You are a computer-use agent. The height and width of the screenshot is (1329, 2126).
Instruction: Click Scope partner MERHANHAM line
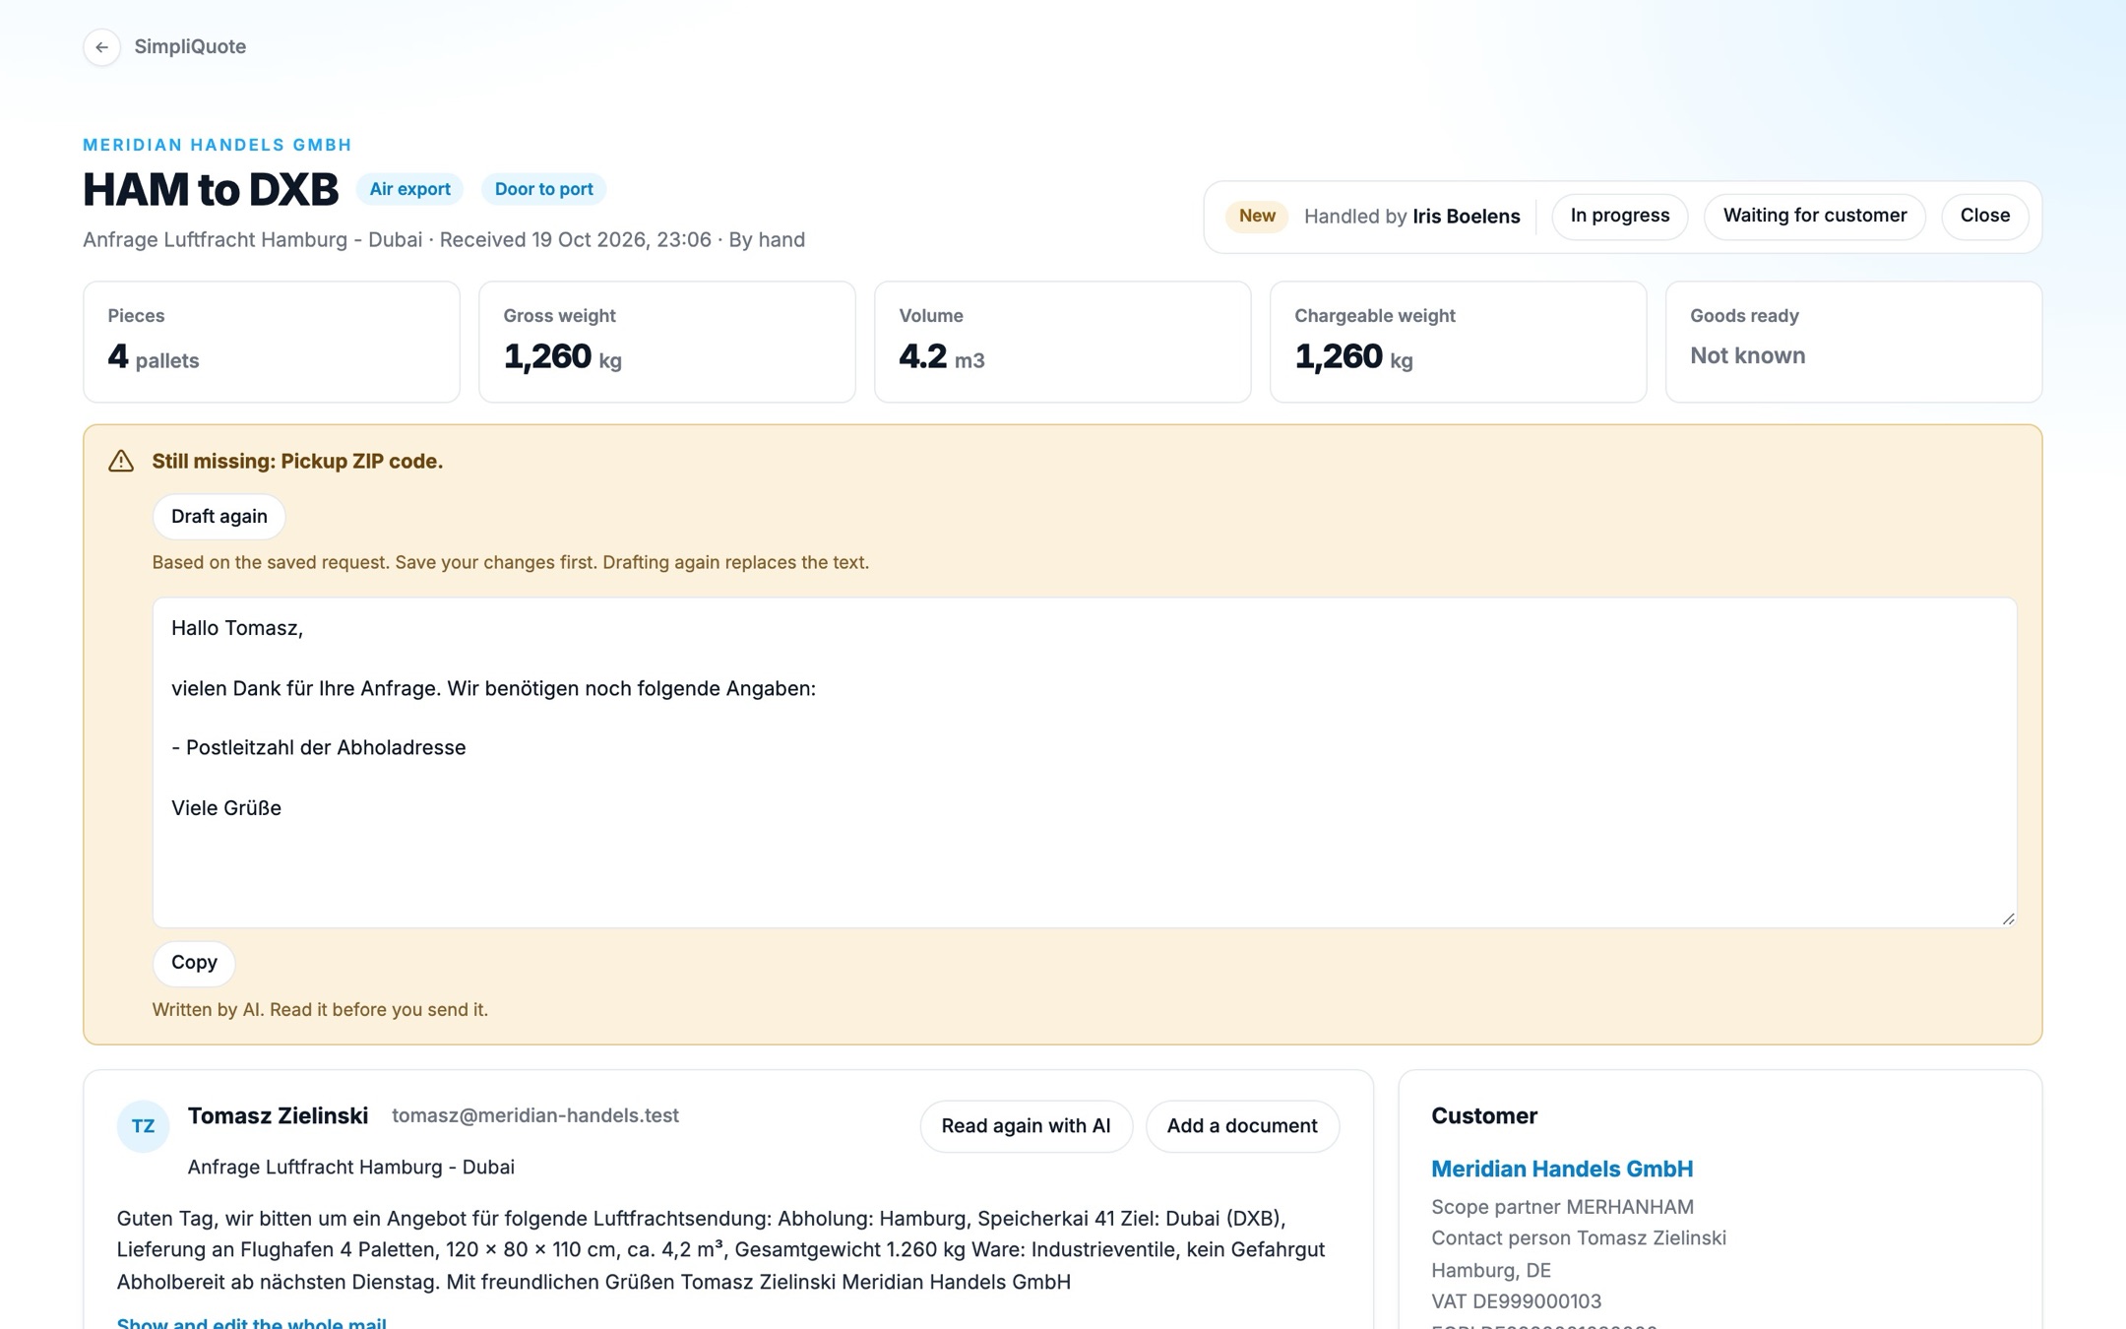coord(1562,1207)
